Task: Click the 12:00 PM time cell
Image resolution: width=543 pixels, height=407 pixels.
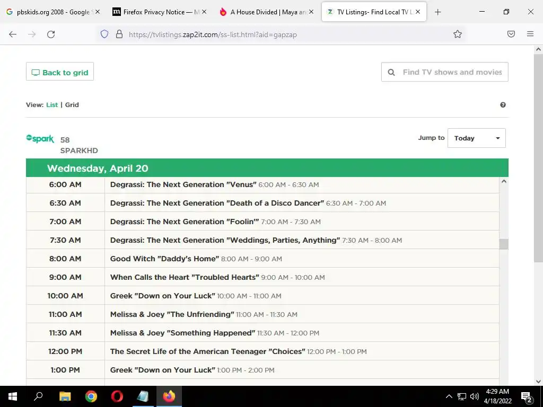Action: click(x=65, y=351)
